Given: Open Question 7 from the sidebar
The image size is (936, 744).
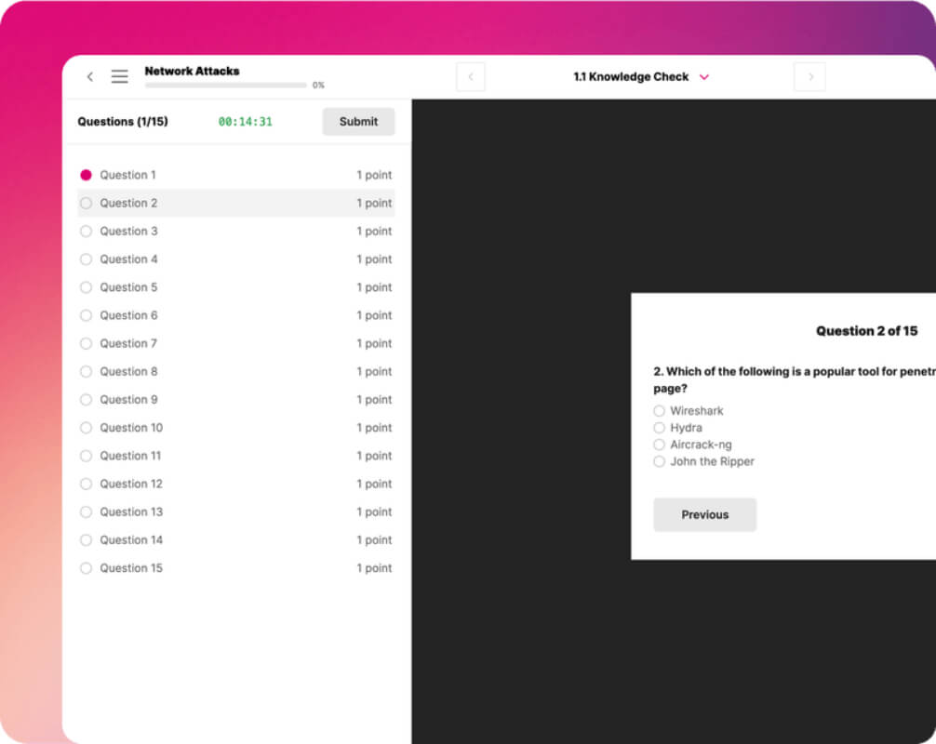Looking at the screenshot, I should click(x=235, y=343).
